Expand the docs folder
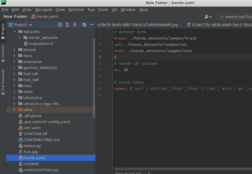The height and width of the screenshot is (174, 252). pos(14,56)
